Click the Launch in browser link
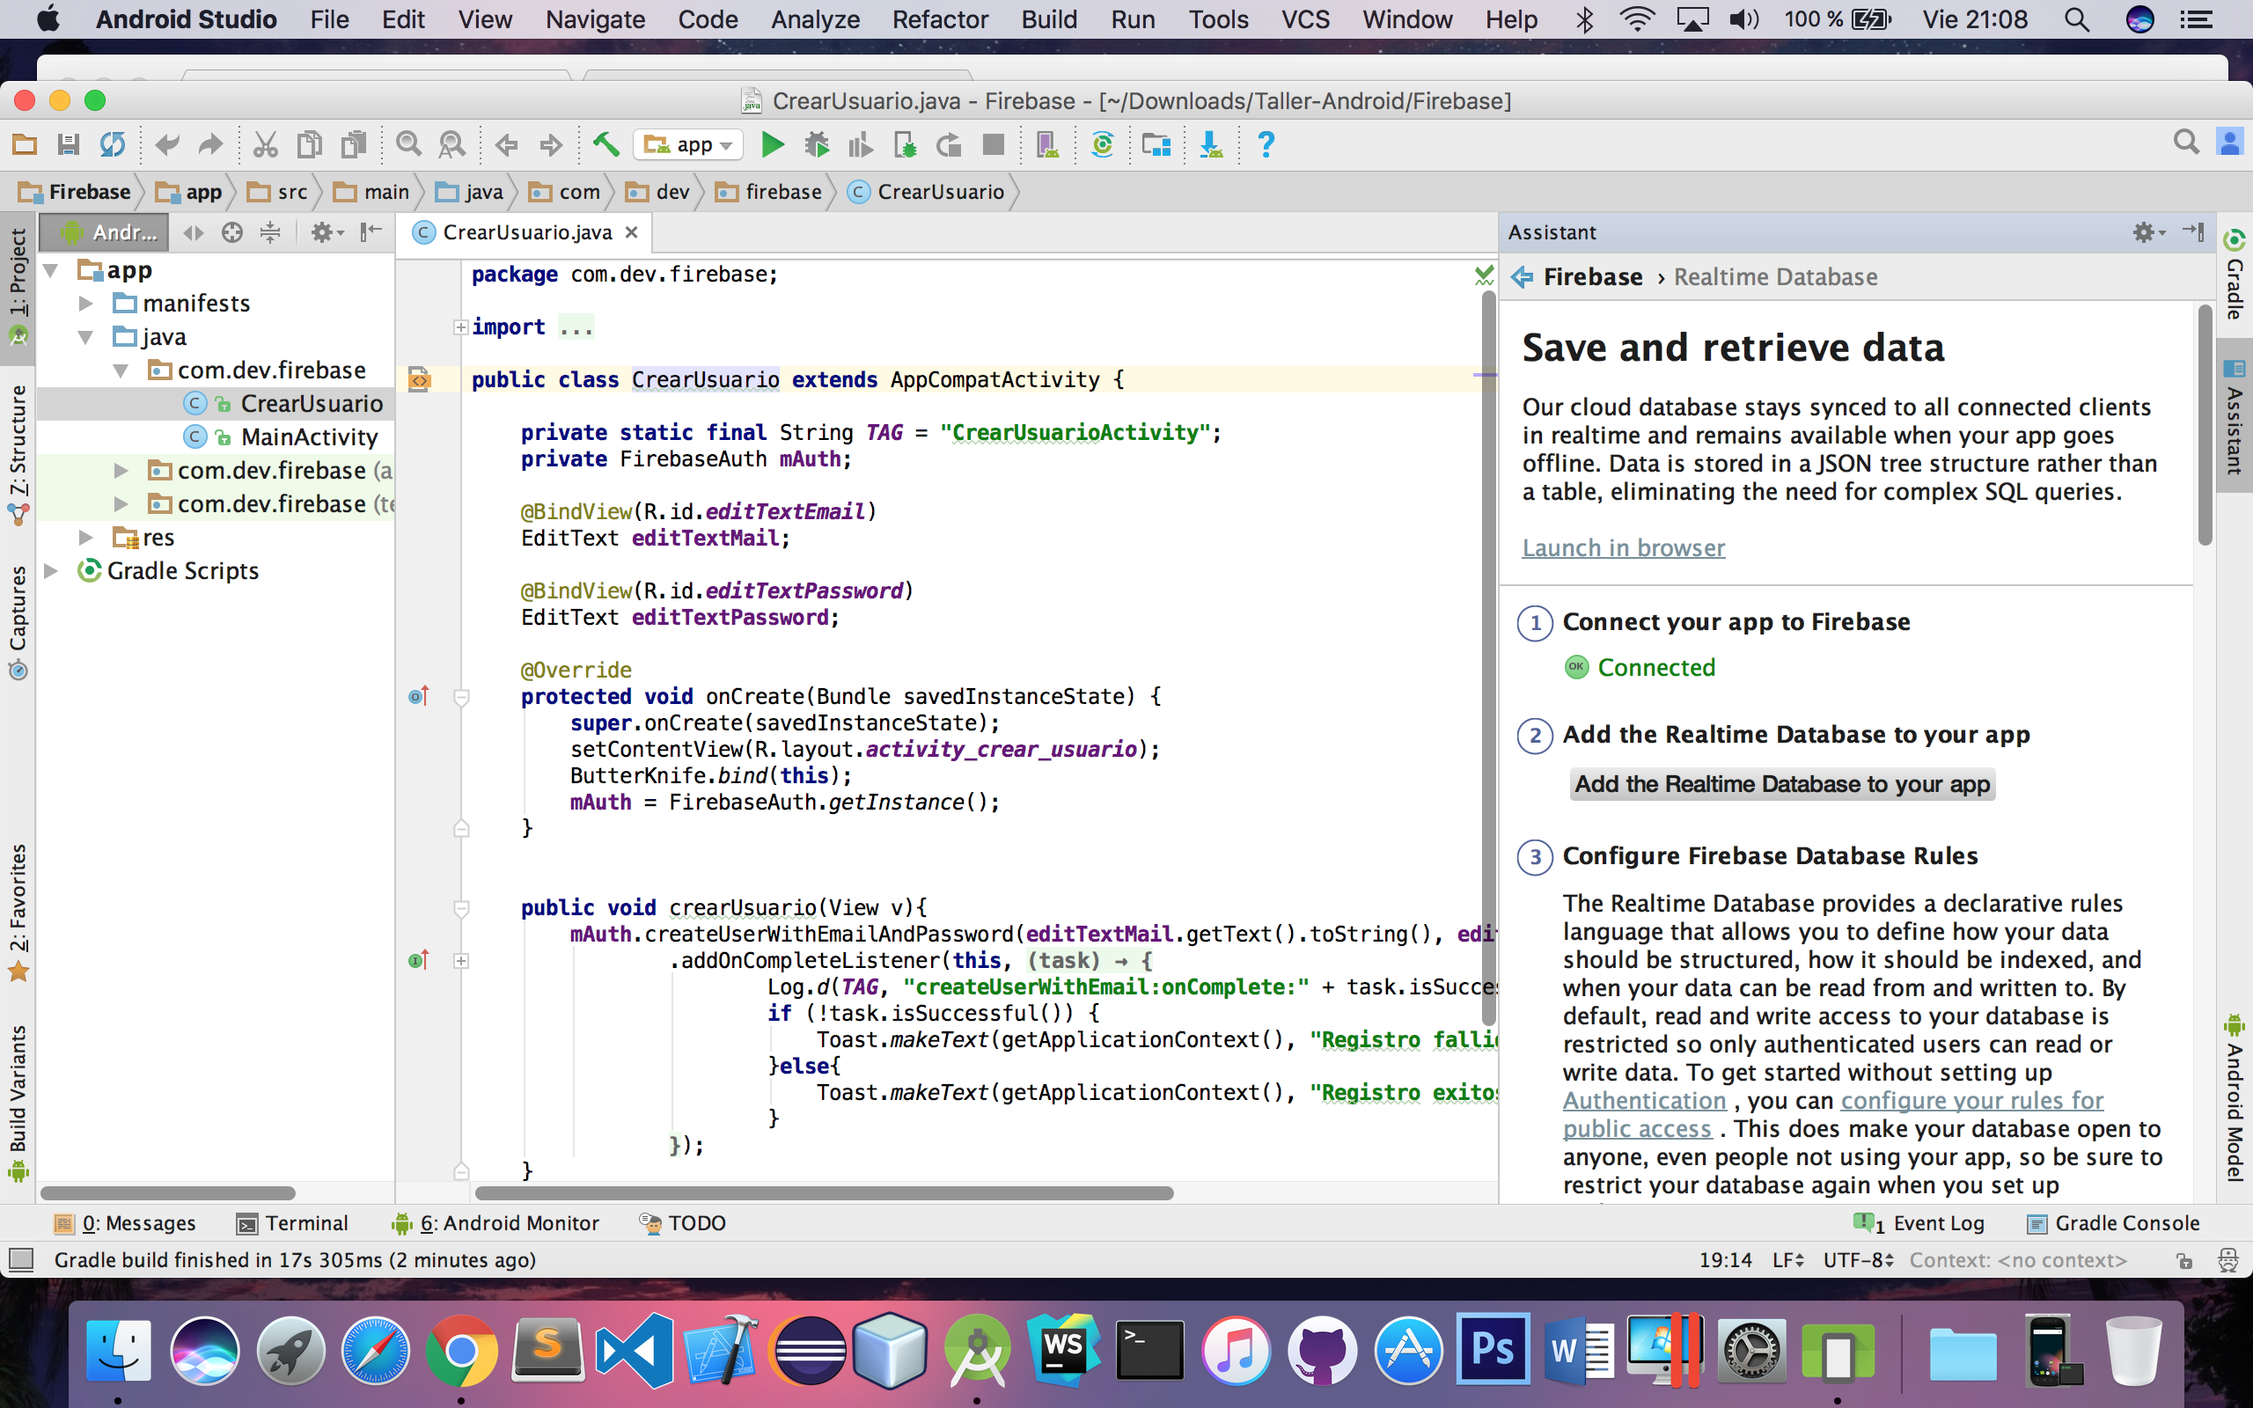Screen dimensions: 2253x1408 point(1623,547)
